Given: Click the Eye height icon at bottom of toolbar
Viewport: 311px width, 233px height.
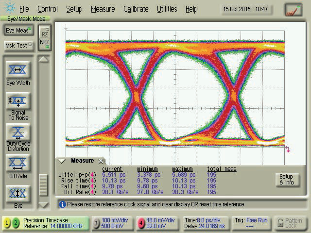Looking at the screenshot, I should 18,193.
